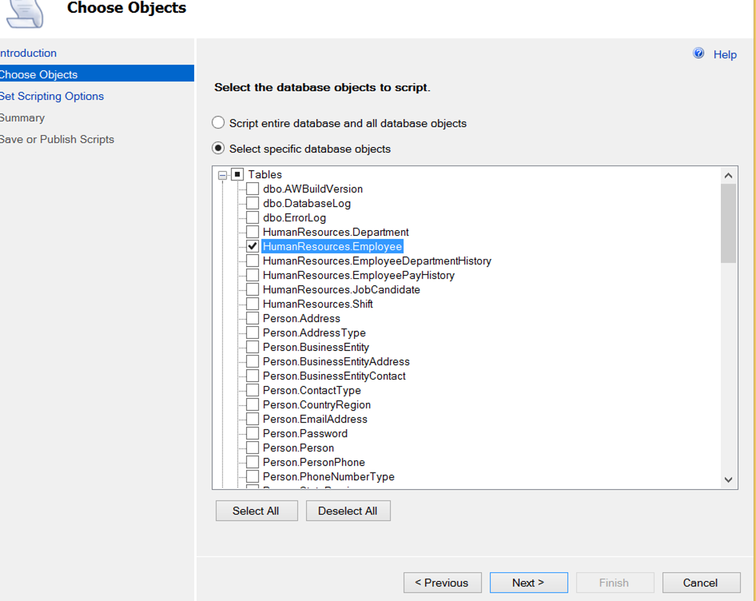
Task: Click the scrollbar down arrow
Action: (729, 480)
